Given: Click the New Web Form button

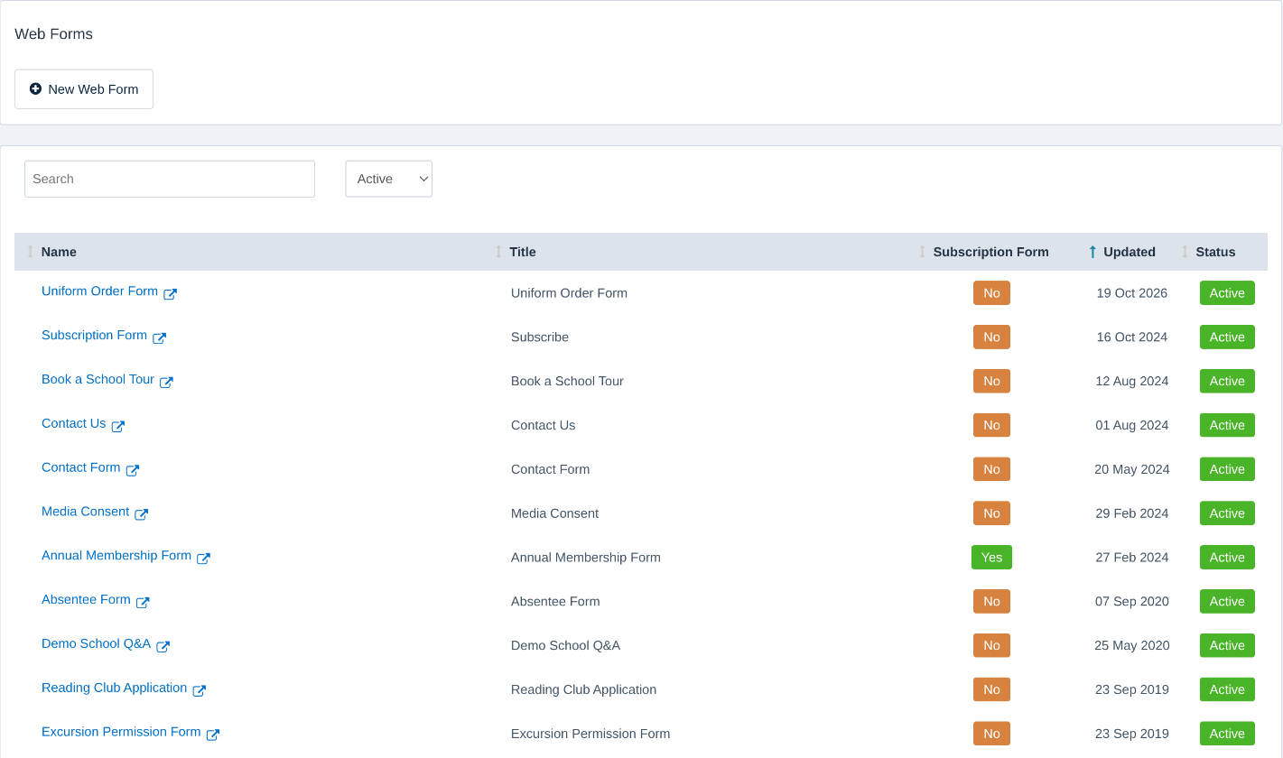Looking at the screenshot, I should pos(84,89).
